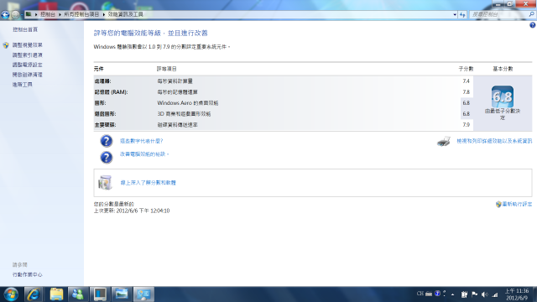The width and height of the screenshot is (537, 302).
Task: Open 行動作業中心 link at sidebar bottom
Action: coord(28,274)
